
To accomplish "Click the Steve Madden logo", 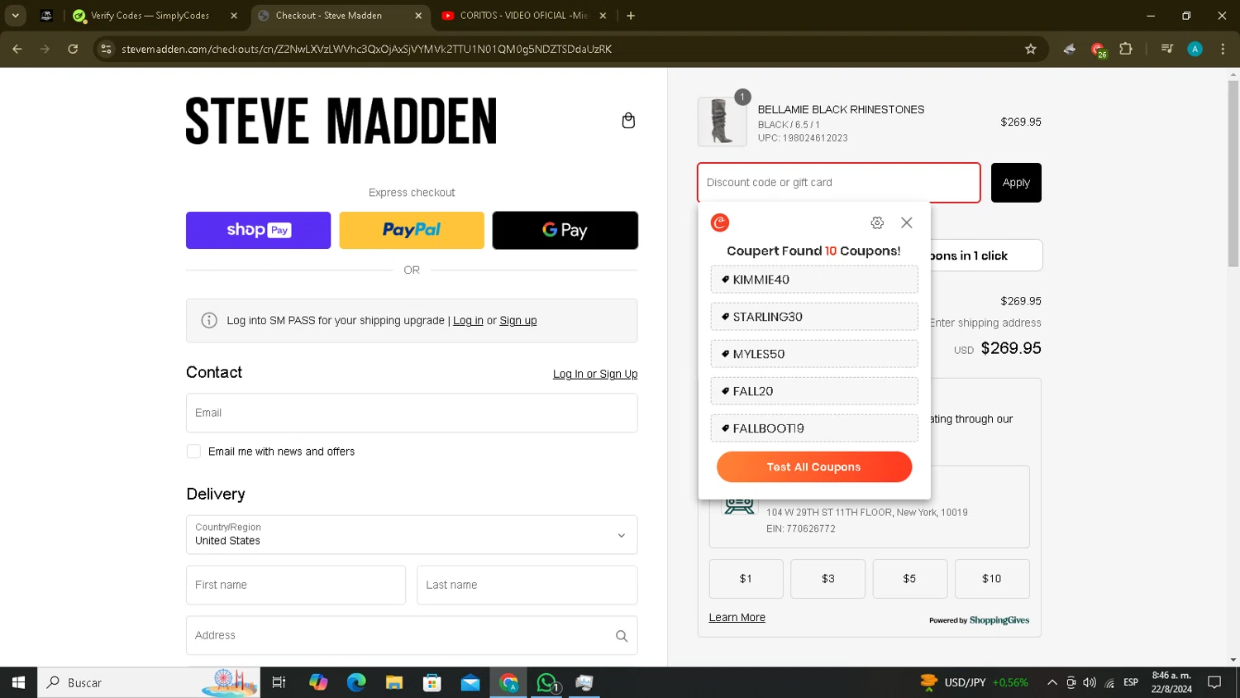I will pos(341,121).
